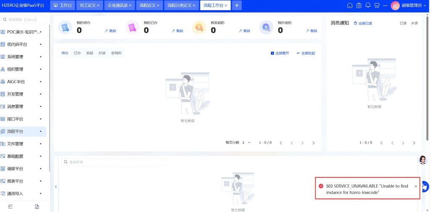Click the three-dots more icon in header
Screen dimensions: 430x212
[x=385, y=5]
